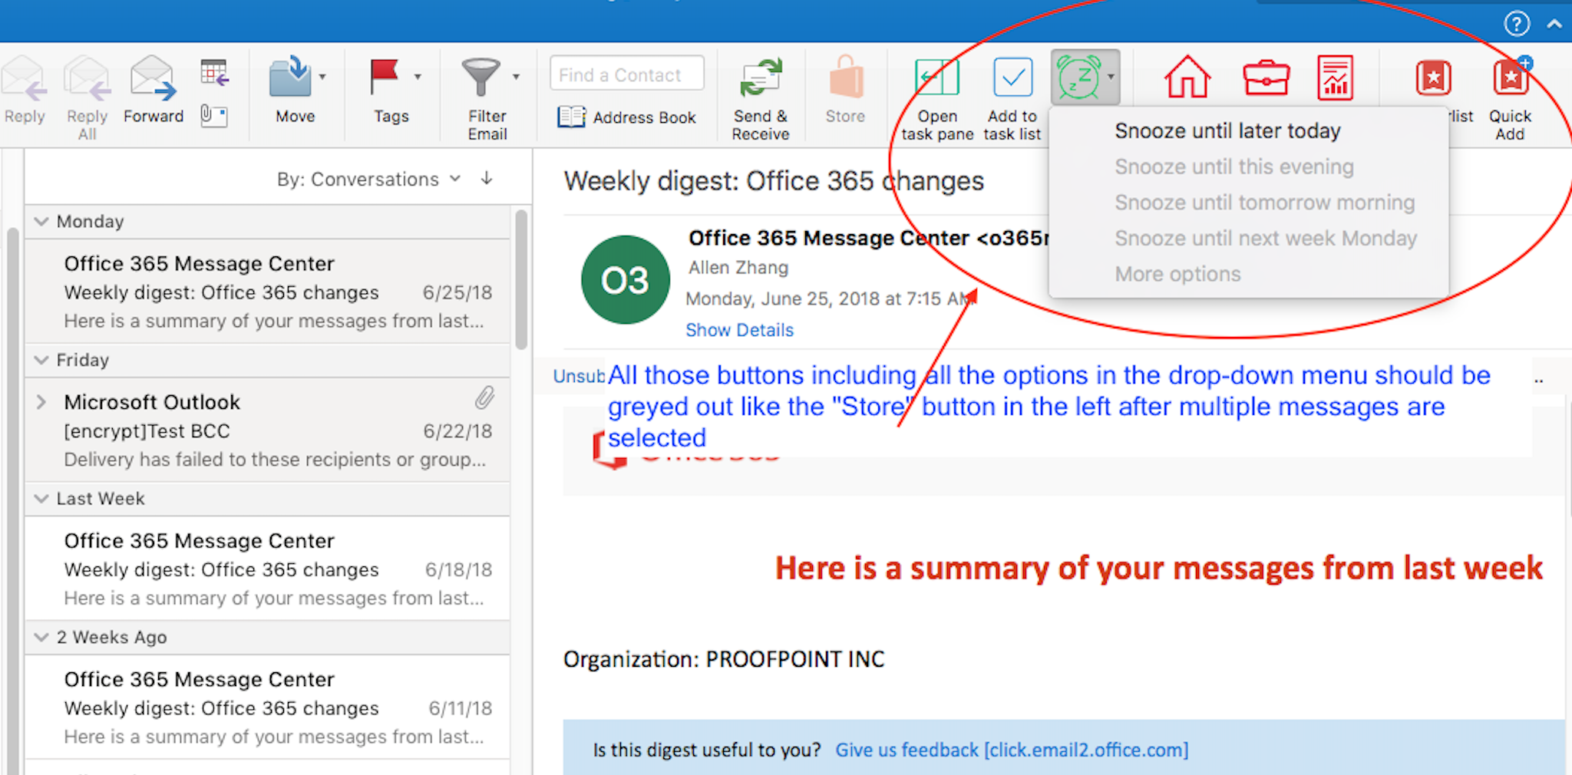Open the Tags dropdown arrow
Screen dimensions: 1572x775
point(418,77)
